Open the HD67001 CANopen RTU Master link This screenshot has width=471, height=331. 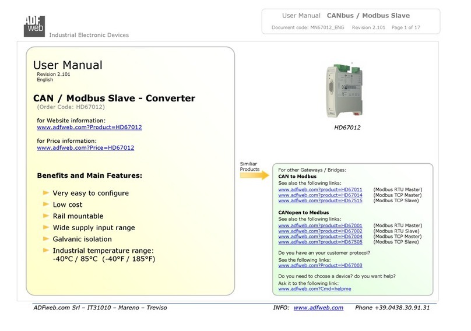pyautogui.click(x=320, y=226)
